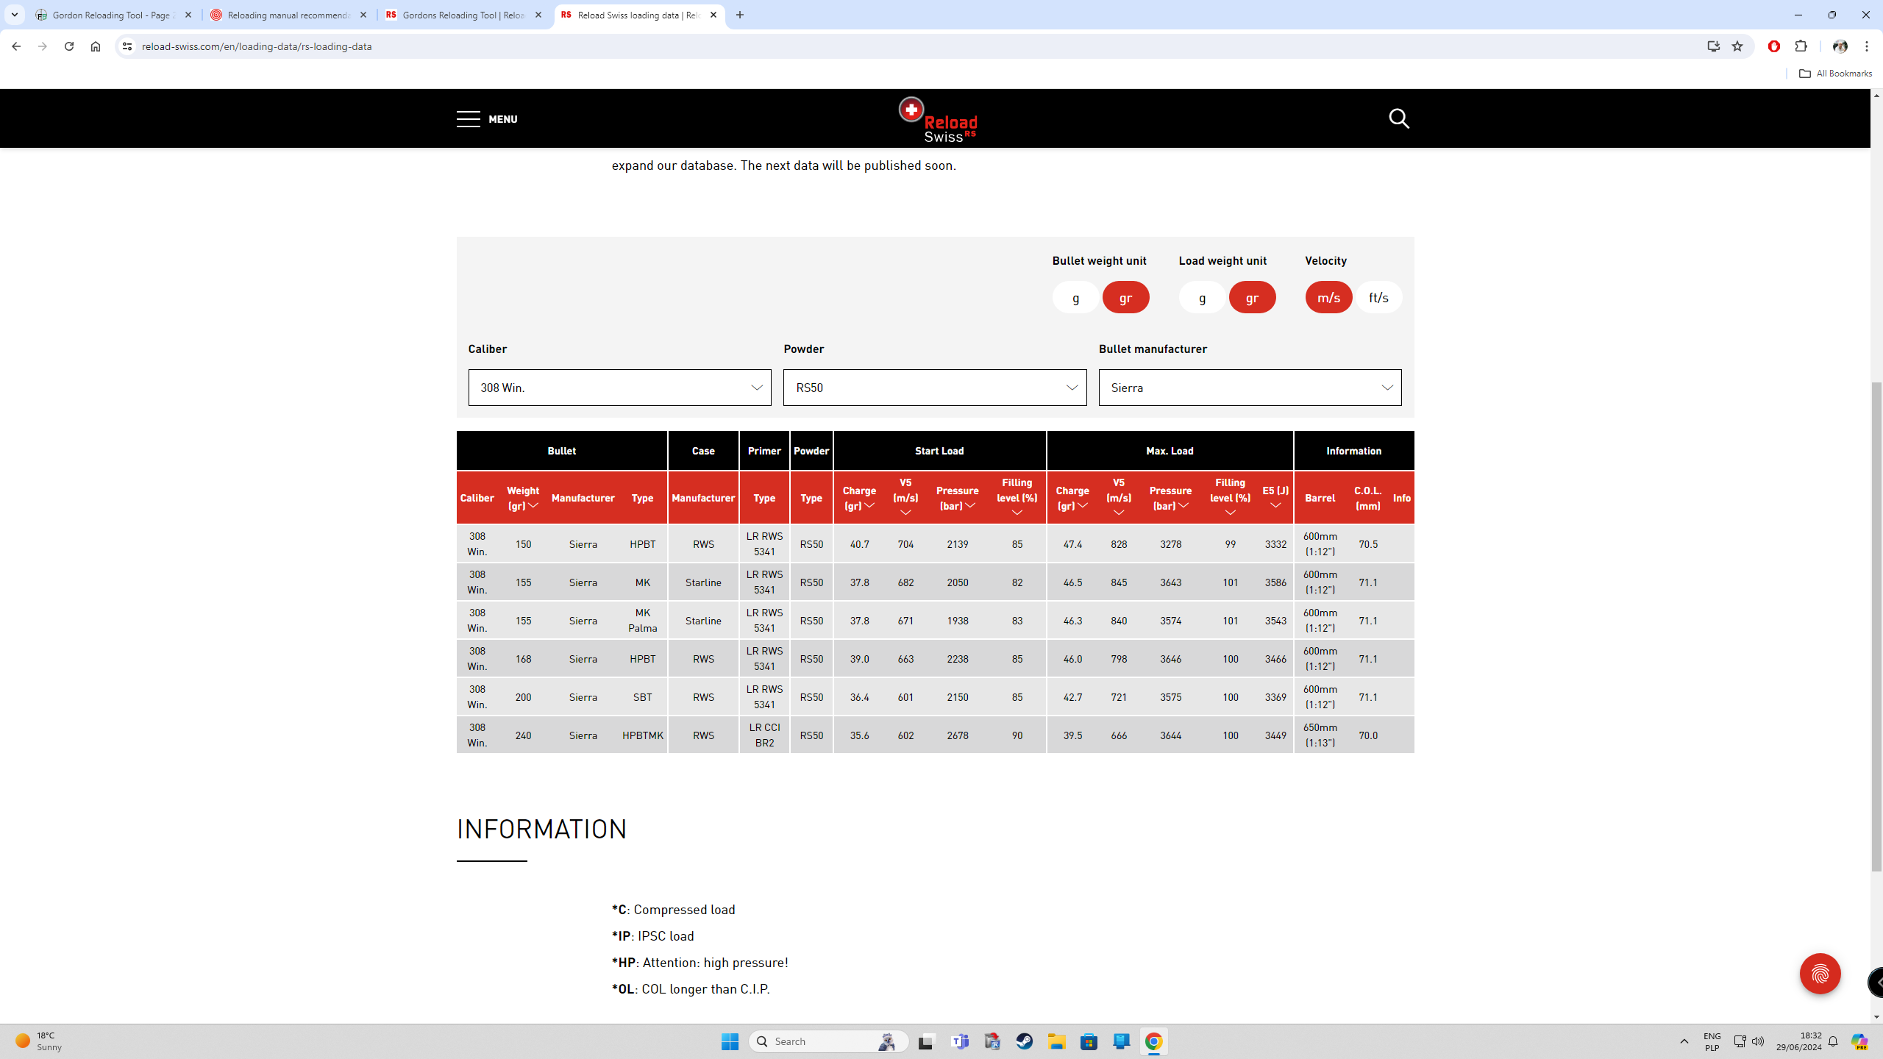Show hidden system tray icons
This screenshot has height=1059, width=1883.
(x=1684, y=1041)
